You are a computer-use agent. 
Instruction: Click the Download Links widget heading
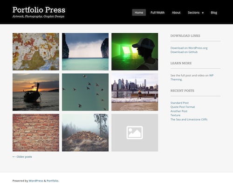click(x=185, y=35)
